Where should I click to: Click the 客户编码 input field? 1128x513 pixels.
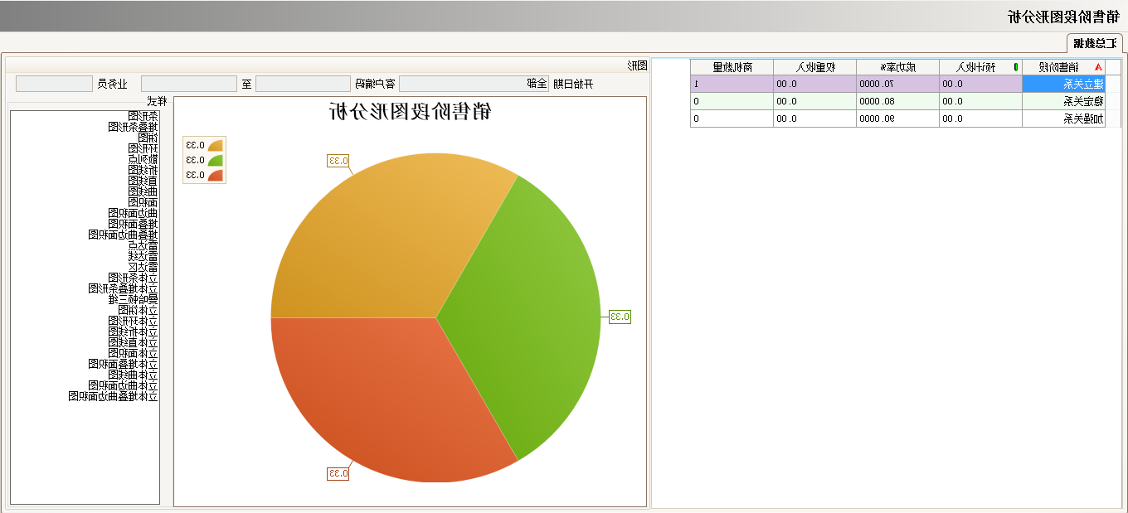(x=303, y=83)
